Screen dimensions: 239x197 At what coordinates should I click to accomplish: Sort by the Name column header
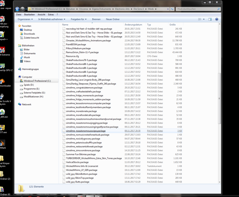[92, 25]
